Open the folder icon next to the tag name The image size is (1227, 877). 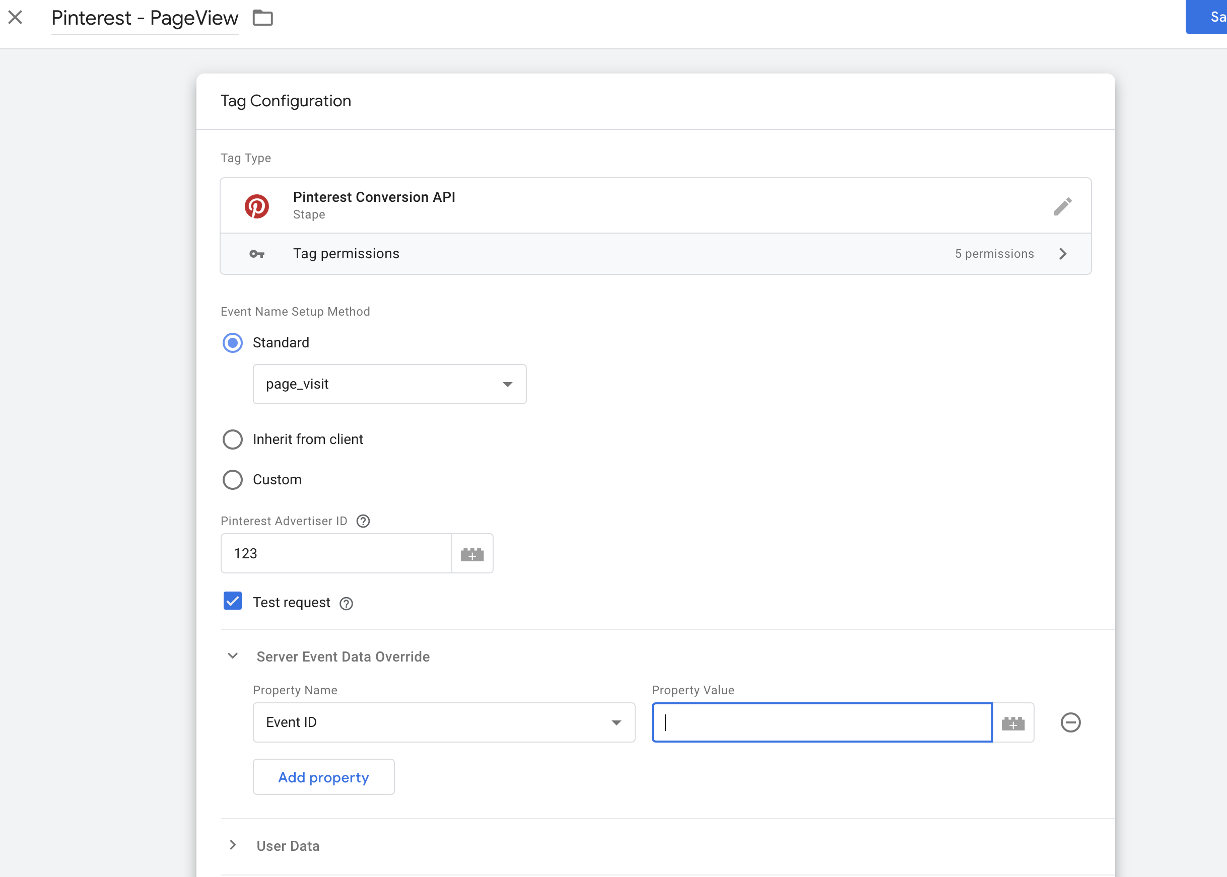tap(262, 18)
